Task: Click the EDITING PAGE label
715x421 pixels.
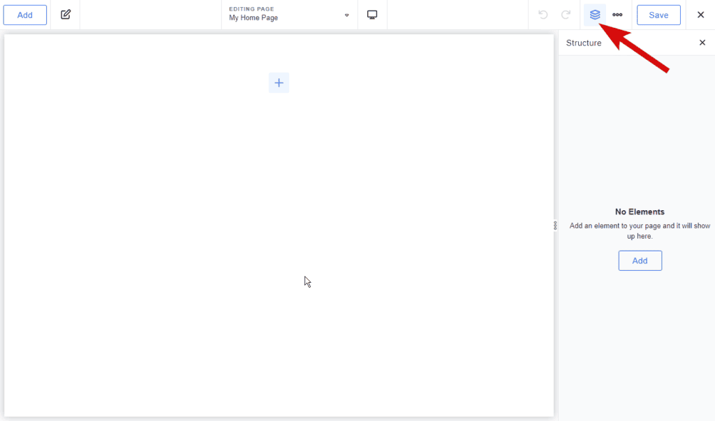Action: click(251, 9)
